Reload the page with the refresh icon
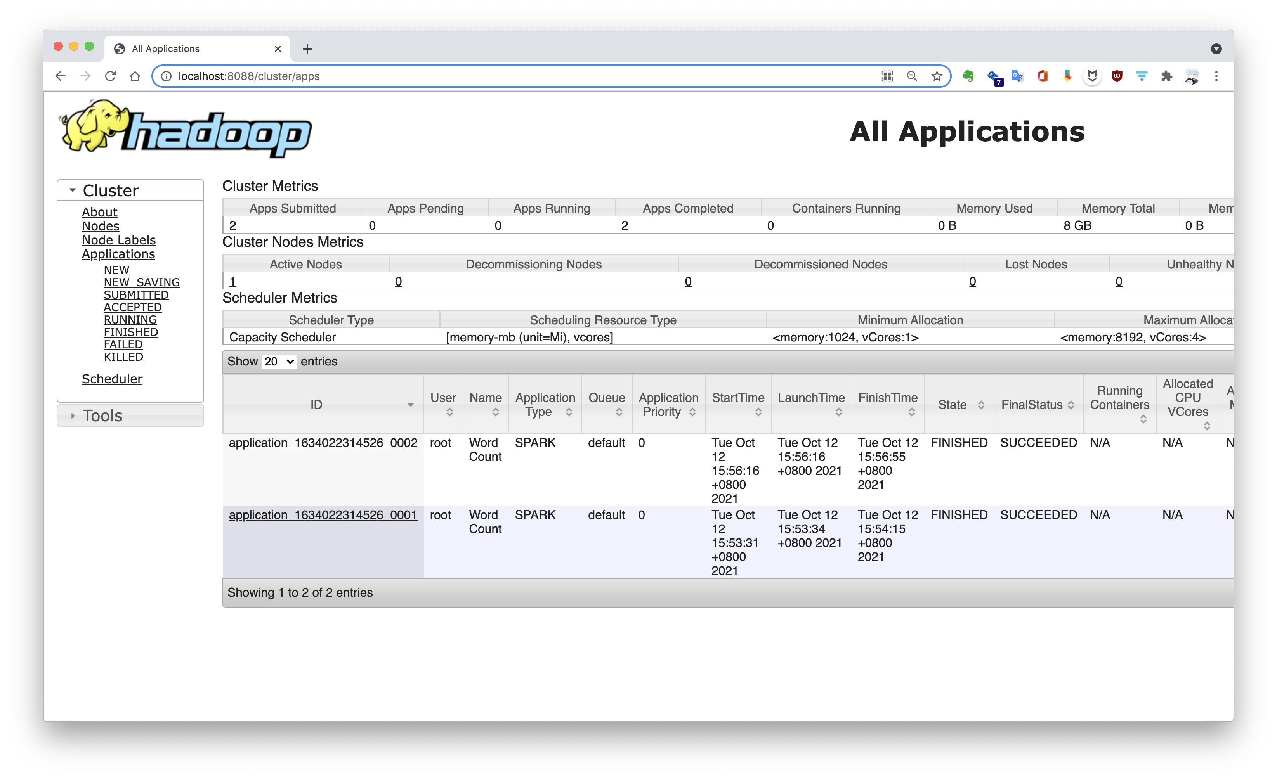 click(110, 76)
